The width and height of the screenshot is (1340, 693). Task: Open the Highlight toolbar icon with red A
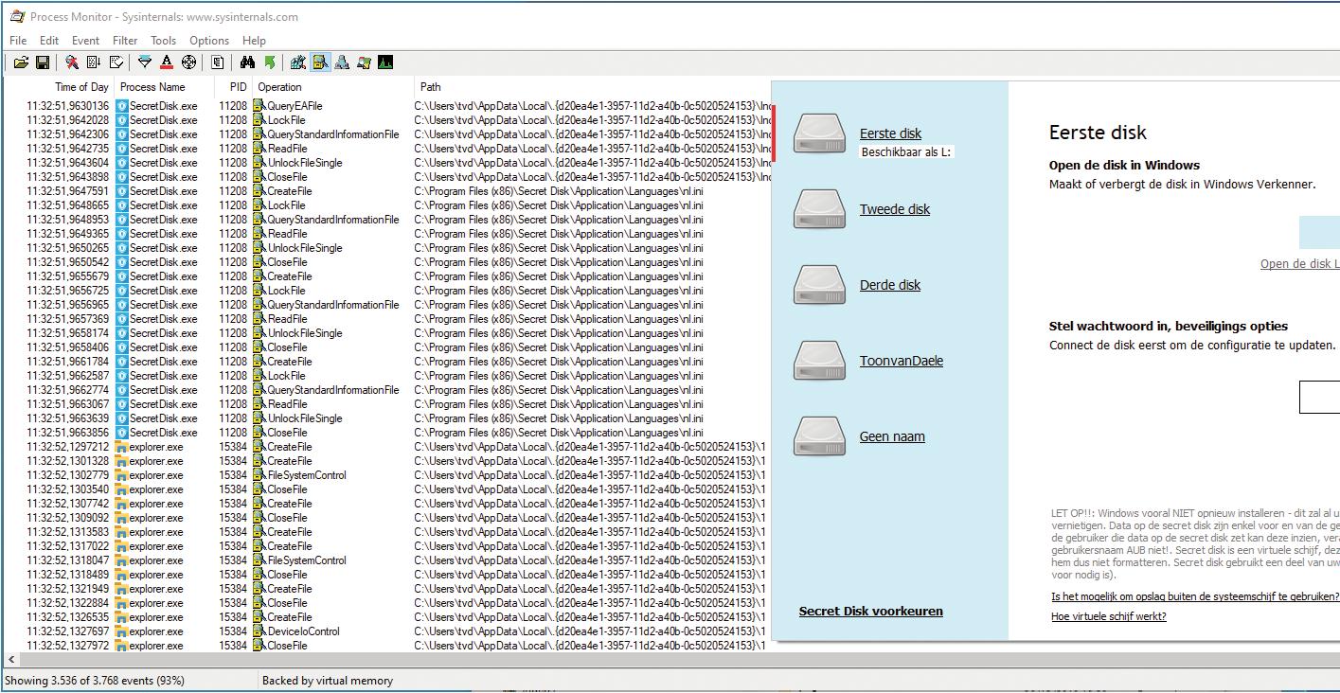click(x=167, y=62)
